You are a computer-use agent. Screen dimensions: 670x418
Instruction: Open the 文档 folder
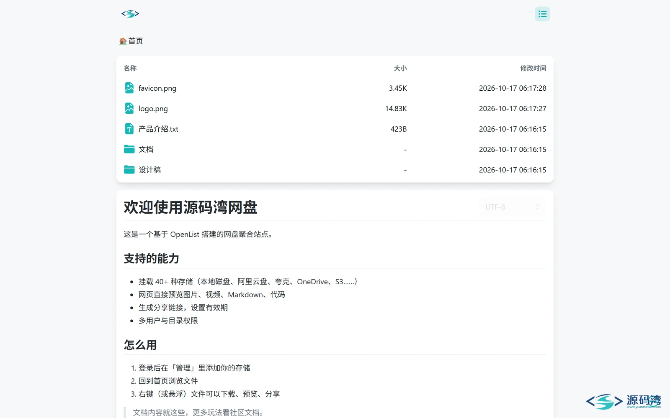click(146, 149)
